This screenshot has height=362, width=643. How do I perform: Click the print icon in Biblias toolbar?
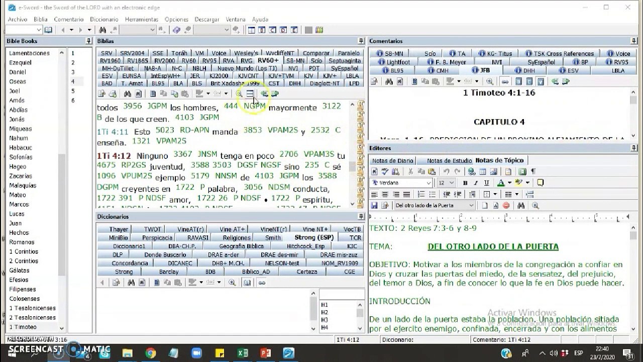(113, 94)
